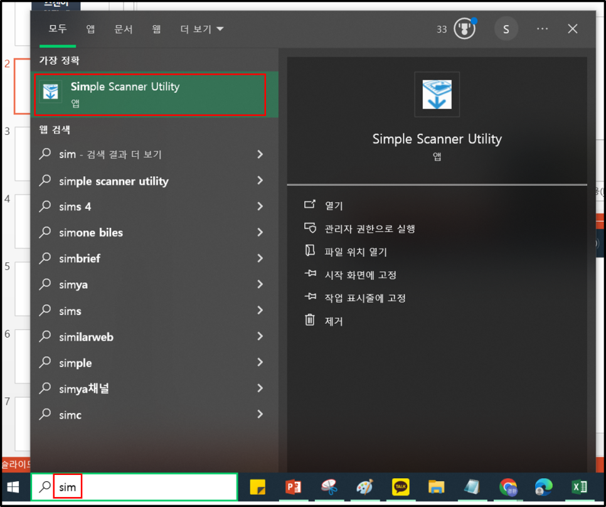Open the S account profile button
The image size is (606, 507).
506,29
